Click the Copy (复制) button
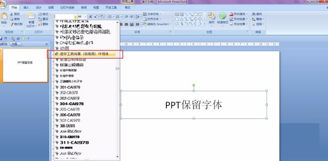 15,19
